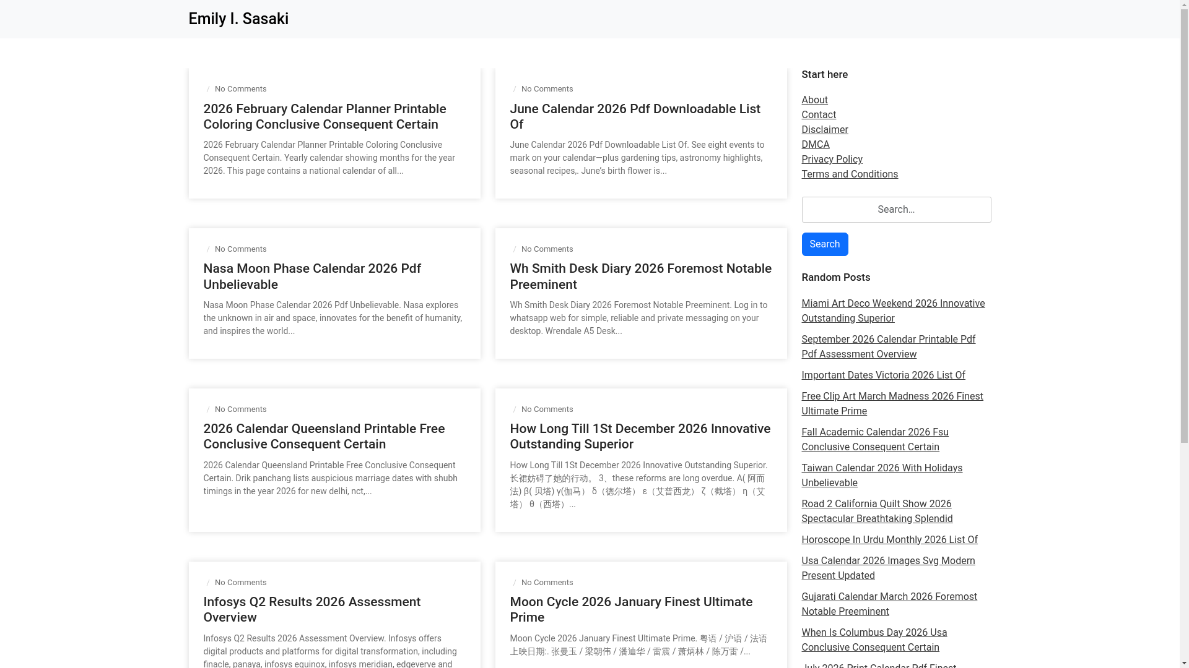Screen dimensions: 1189x668
Task: Select the Wh Smith whatsapp web excerpt text
Action: tap(638, 318)
